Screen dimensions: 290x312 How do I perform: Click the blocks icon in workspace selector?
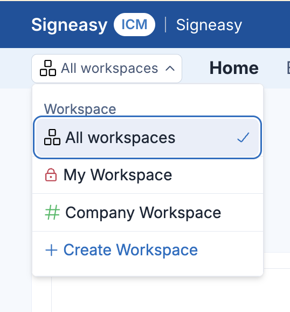click(47, 68)
